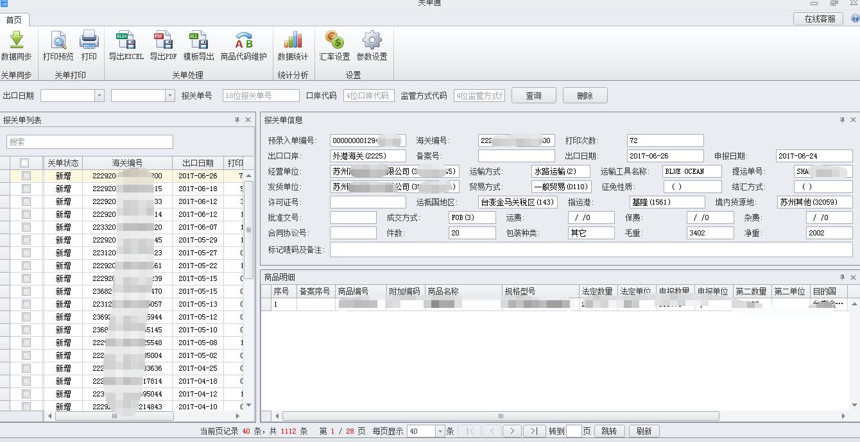Click the 毛重 value 3402
860x442 pixels.
(x=710, y=233)
